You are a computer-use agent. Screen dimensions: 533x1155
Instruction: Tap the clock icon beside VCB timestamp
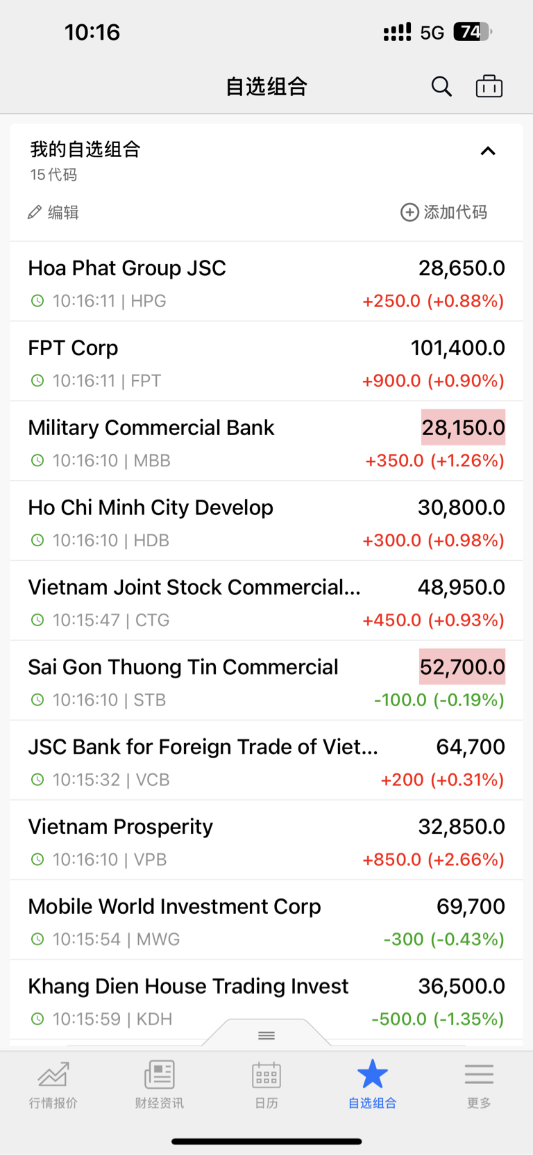click(x=37, y=780)
